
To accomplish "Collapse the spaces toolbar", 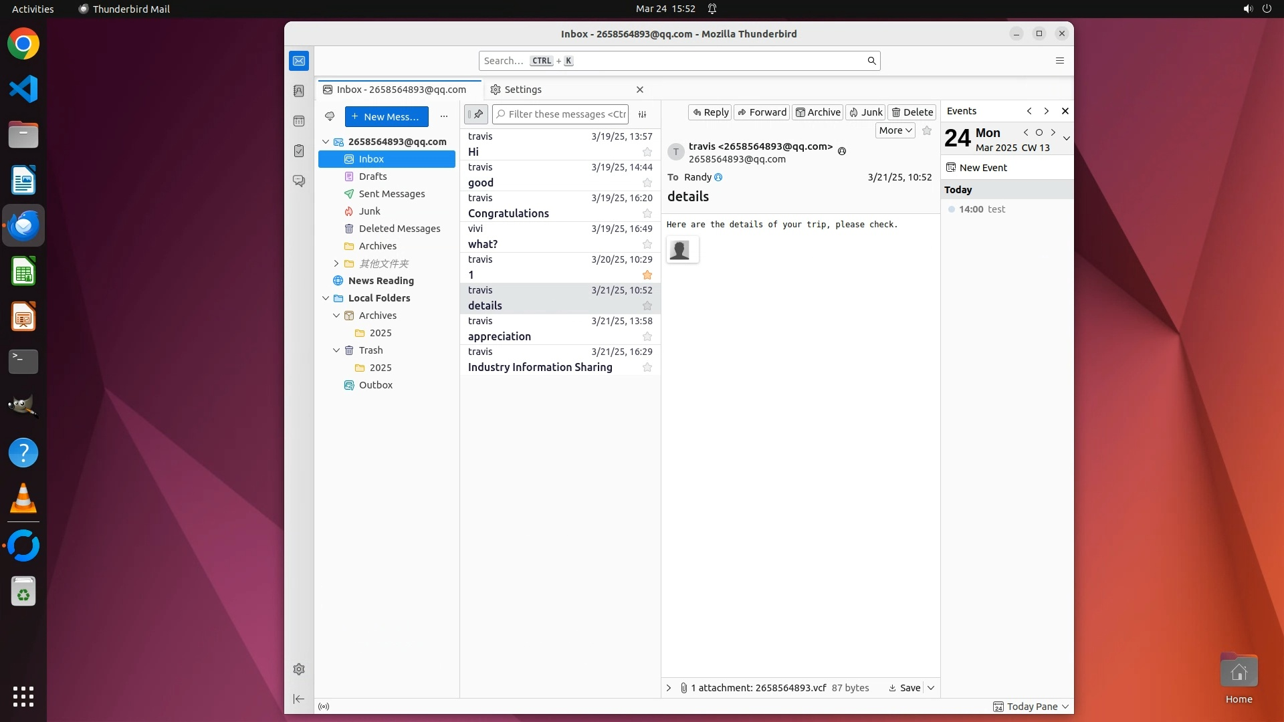I will point(299,699).
